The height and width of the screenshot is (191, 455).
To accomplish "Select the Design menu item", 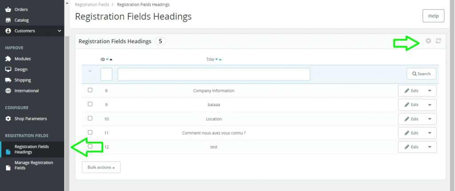I will pyautogui.click(x=21, y=69).
